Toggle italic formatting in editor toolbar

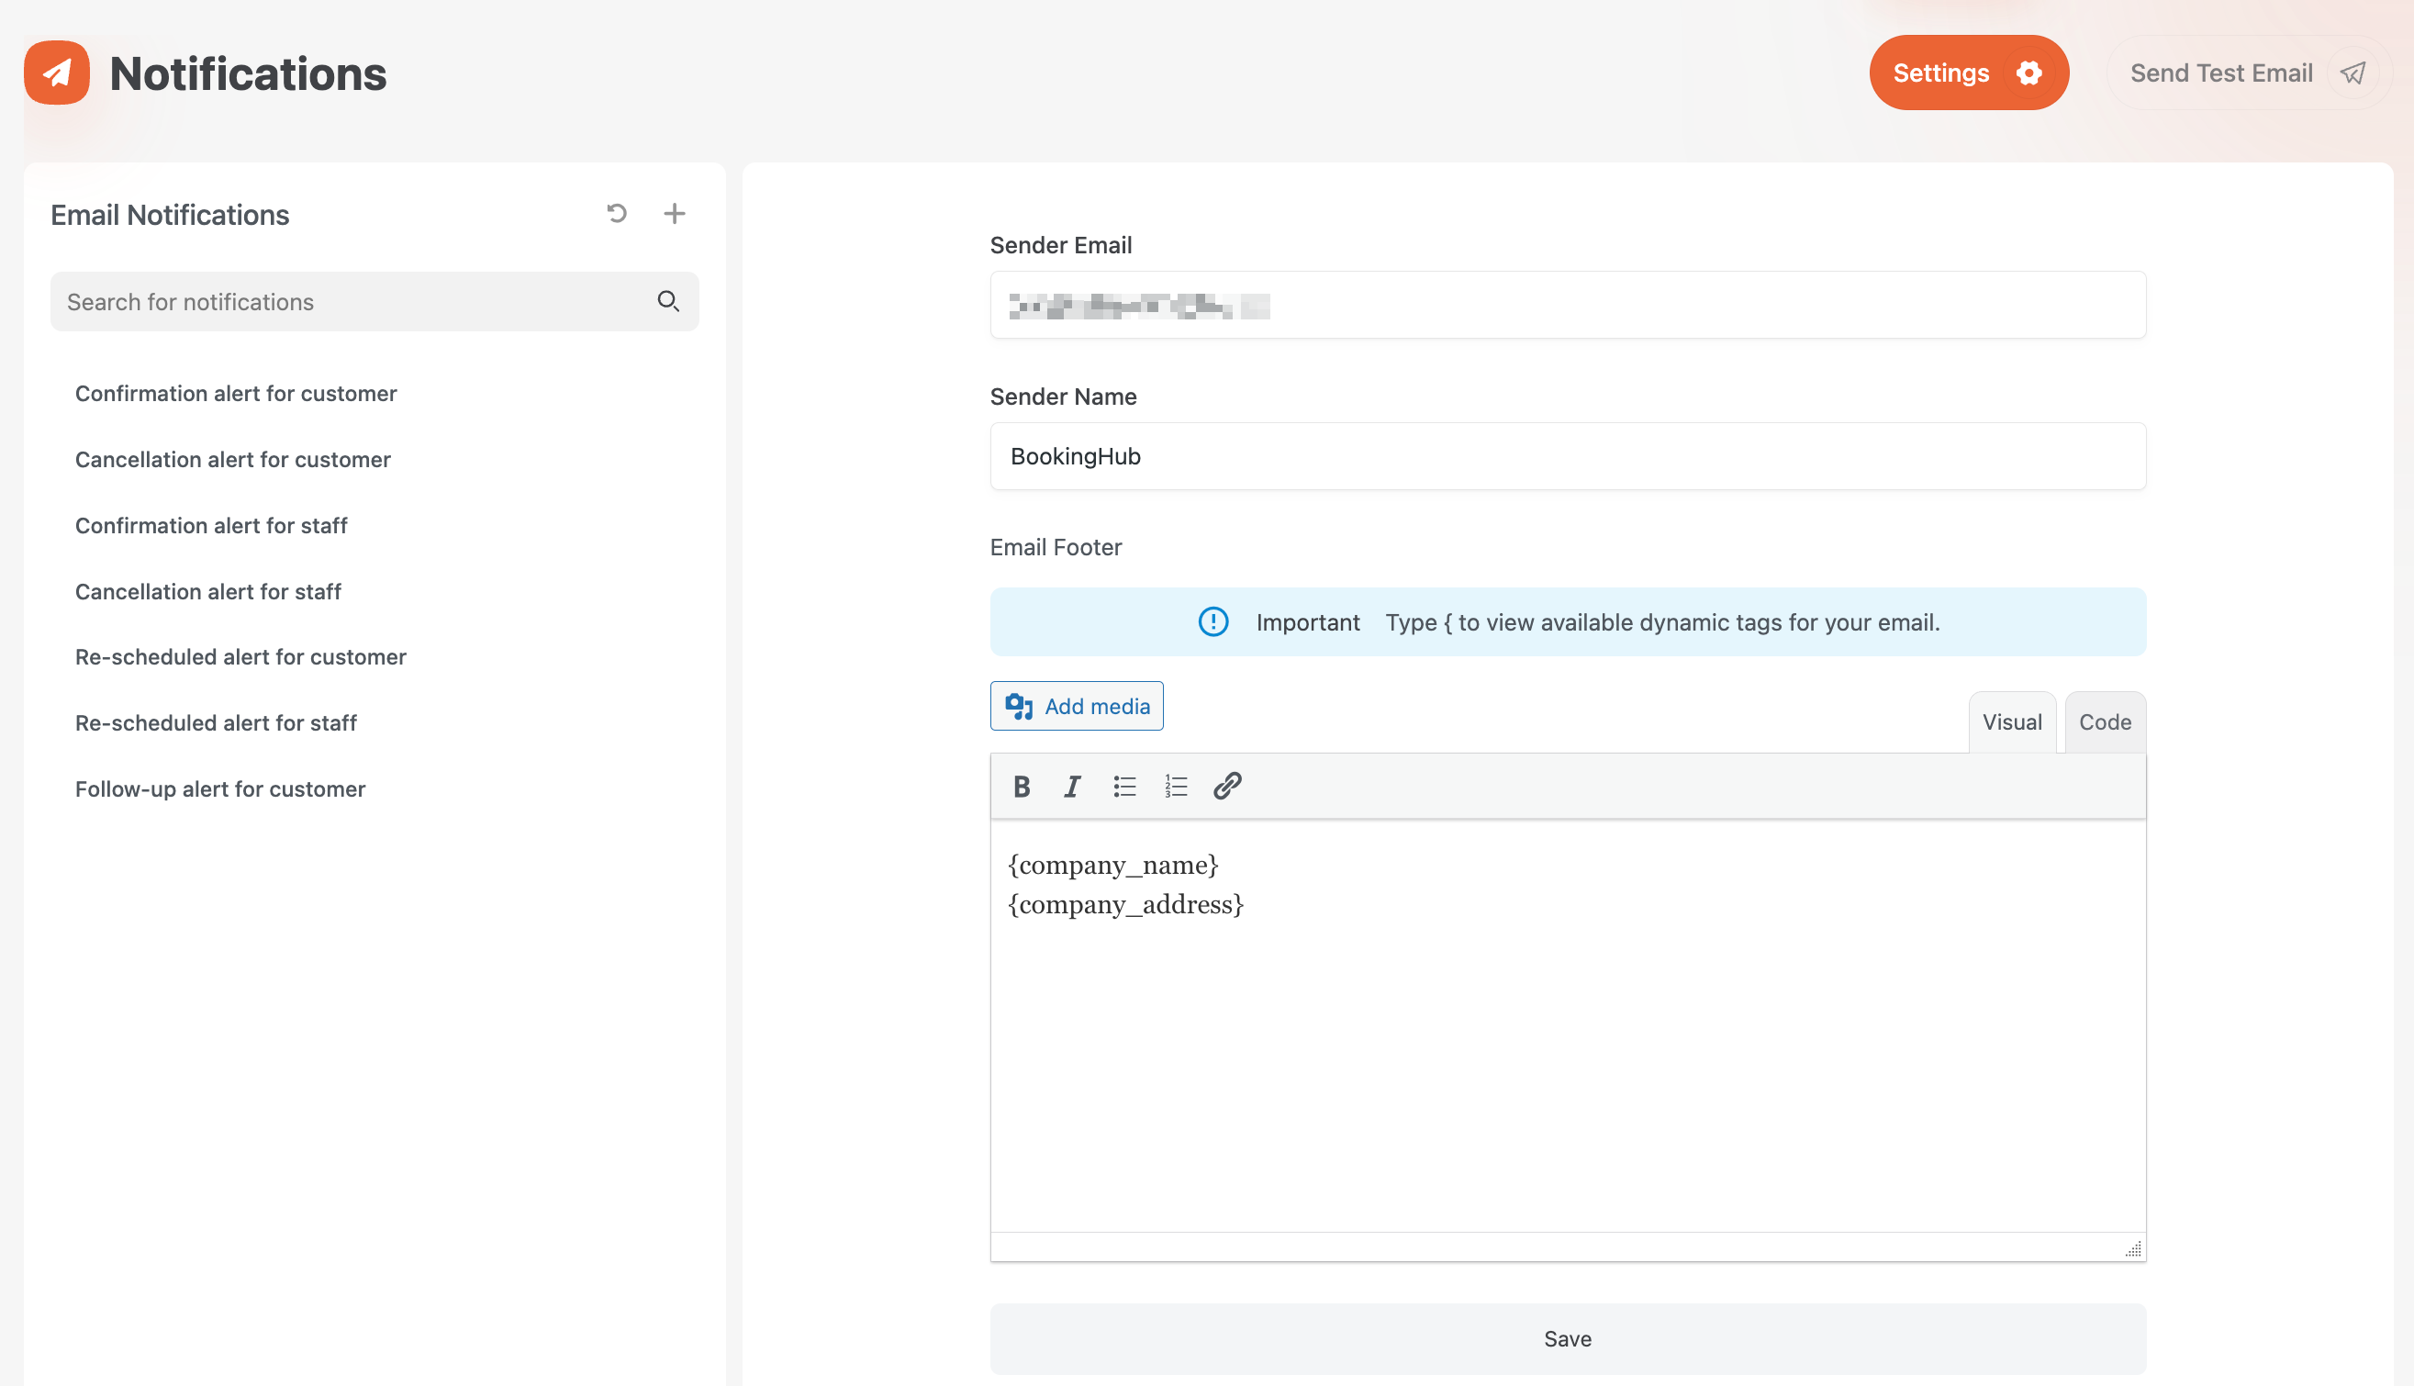(1073, 787)
